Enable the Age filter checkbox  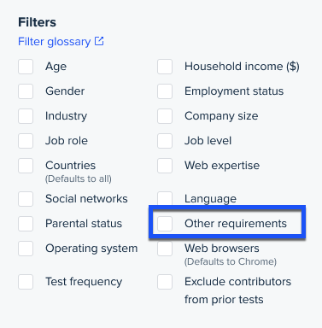tap(26, 67)
